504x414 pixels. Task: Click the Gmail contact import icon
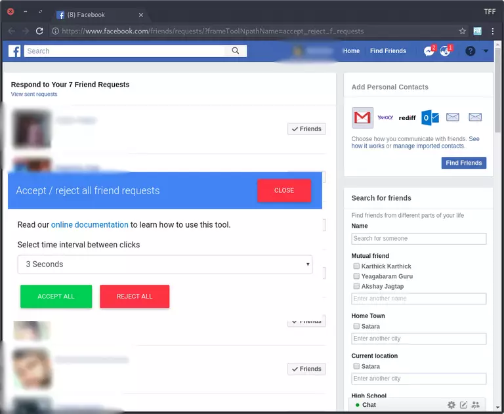pyautogui.click(x=362, y=117)
